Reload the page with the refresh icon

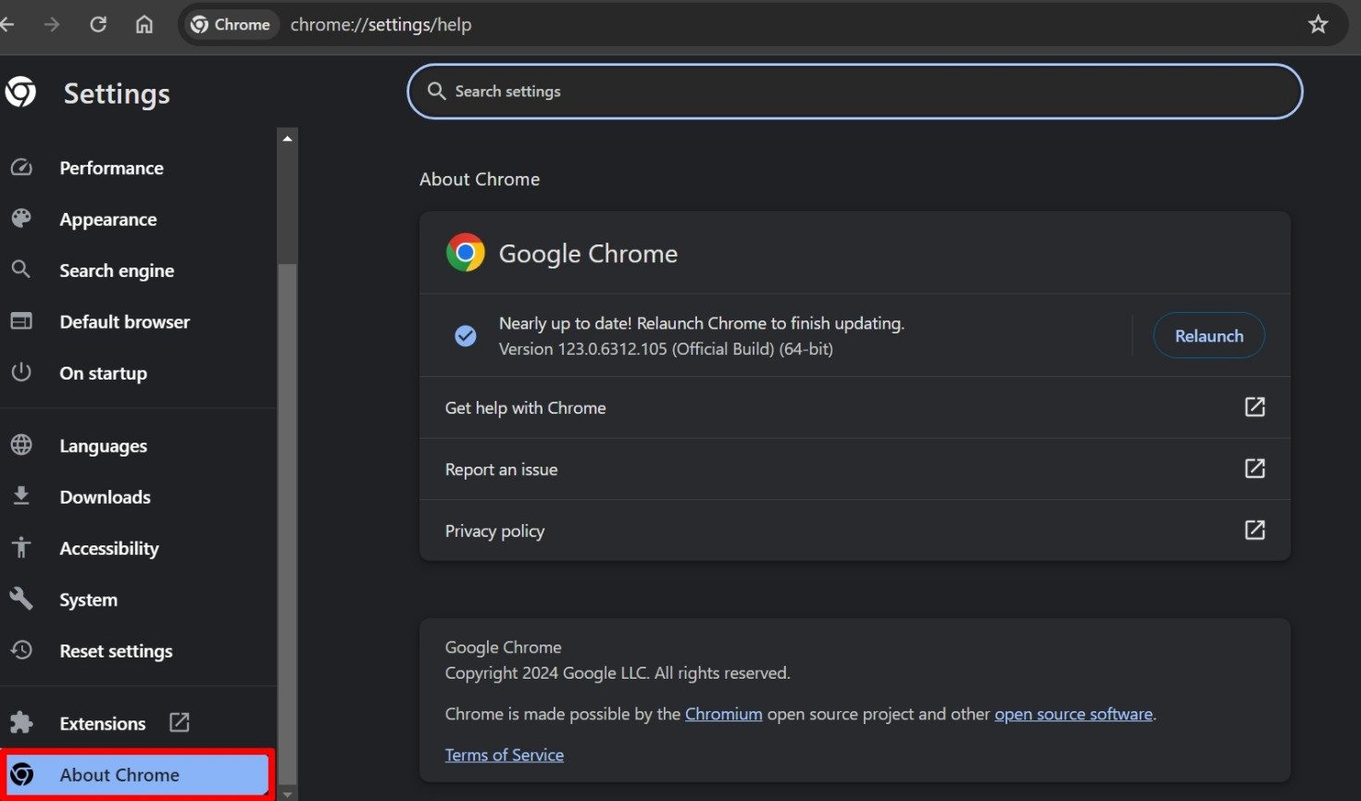point(98,24)
